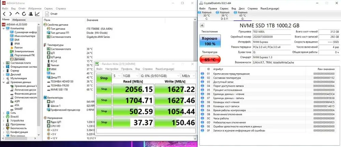Open CrystalDiskInfo Диск menu
This screenshot has height=147, width=341.
[x=242, y=8]
